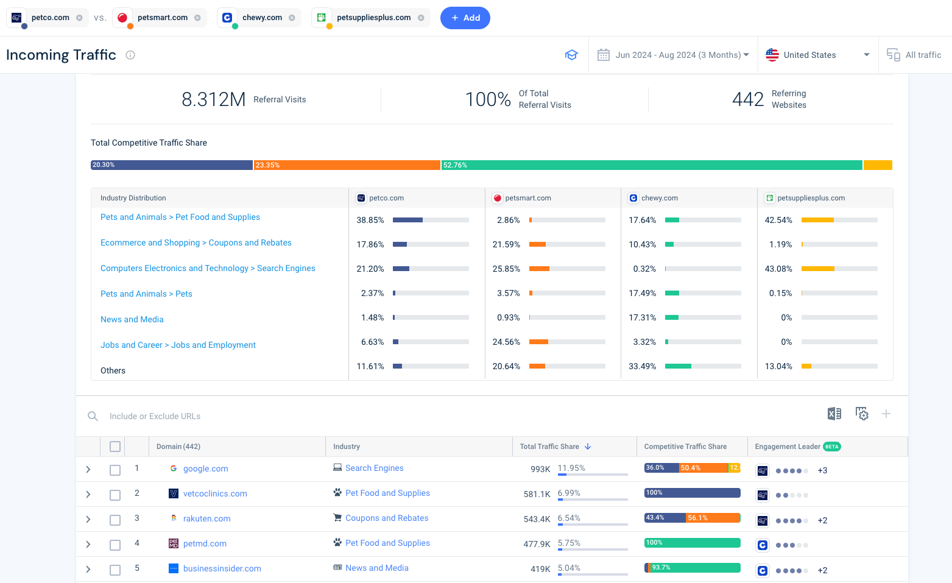Check the vetcoclinics.com row checkbox
The height and width of the screenshot is (583, 952).
point(115,495)
